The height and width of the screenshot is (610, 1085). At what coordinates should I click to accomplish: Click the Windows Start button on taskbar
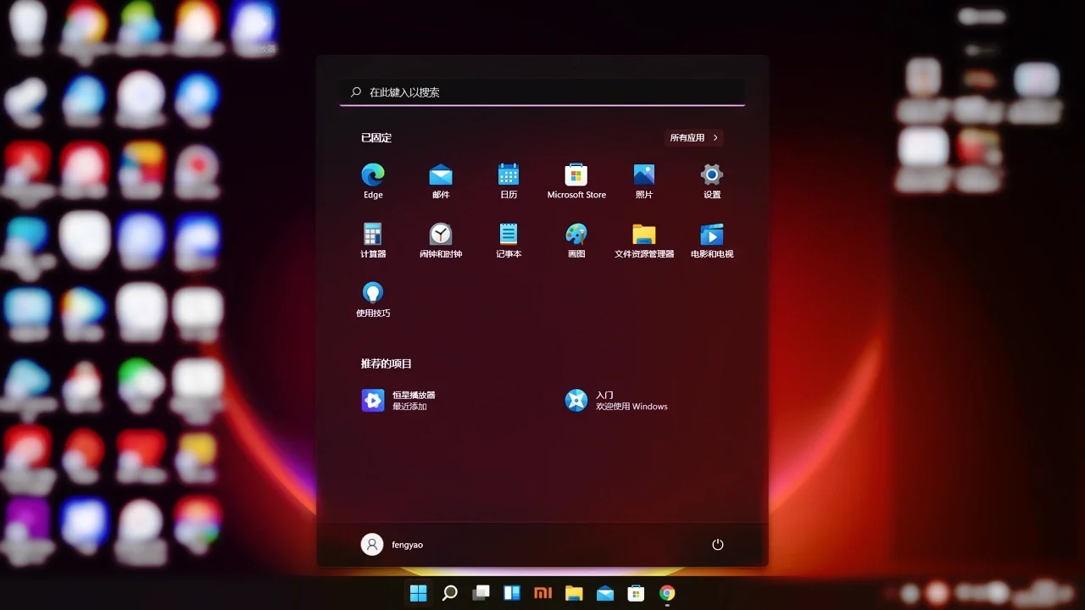419,593
